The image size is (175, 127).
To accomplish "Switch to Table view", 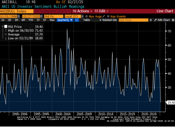I will 86,20.
